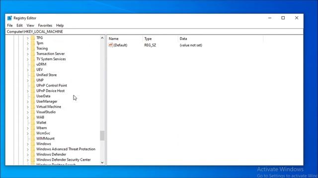Expand the Transaction Server key
The height and width of the screenshot is (178, 318).
click(x=28, y=54)
